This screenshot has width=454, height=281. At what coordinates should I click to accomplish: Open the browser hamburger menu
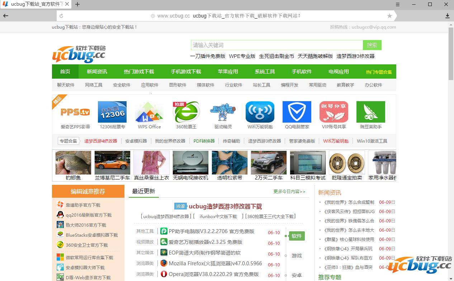tap(398, 4)
